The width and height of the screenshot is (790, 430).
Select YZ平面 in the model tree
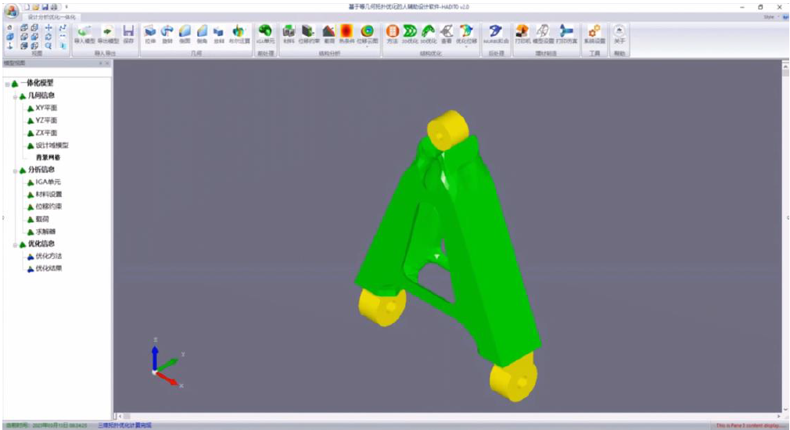tap(46, 120)
